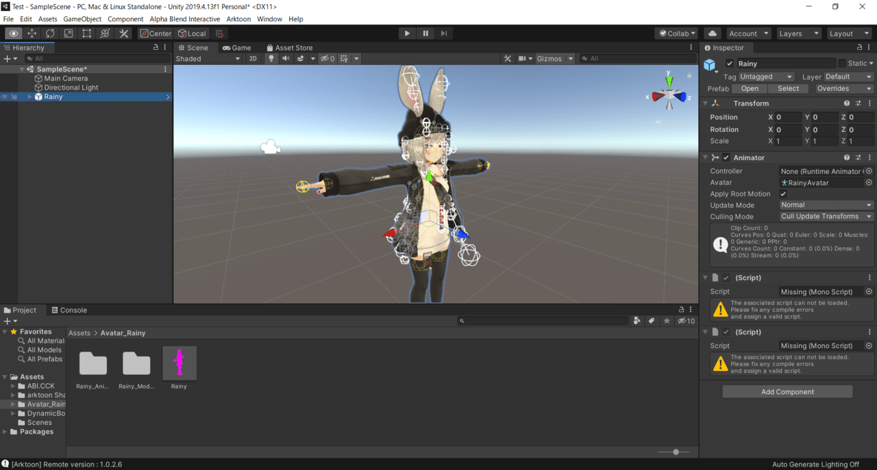
Task: Toggle the Rainy object active checkbox
Action: click(730, 64)
